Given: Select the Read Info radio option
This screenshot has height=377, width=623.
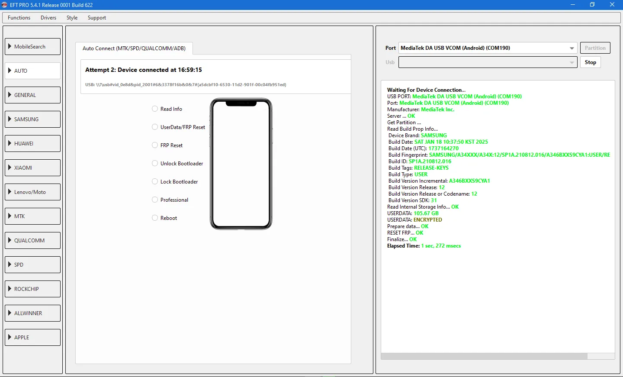Looking at the screenshot, I should [x=155, y=109].
